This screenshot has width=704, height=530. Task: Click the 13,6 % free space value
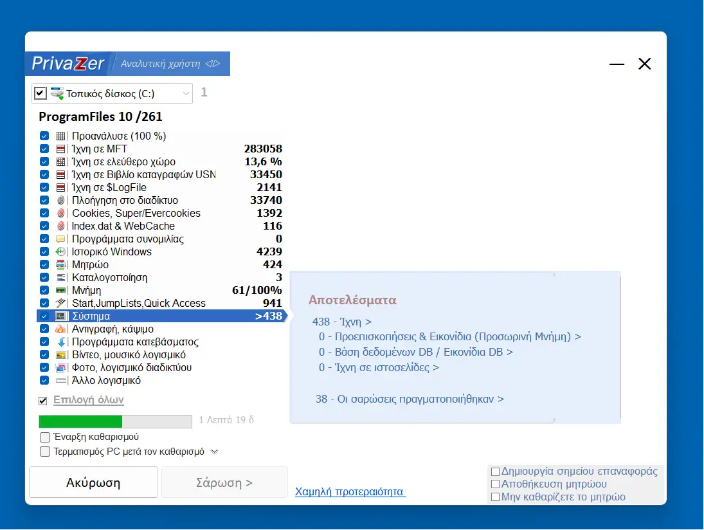click(263, 161)
